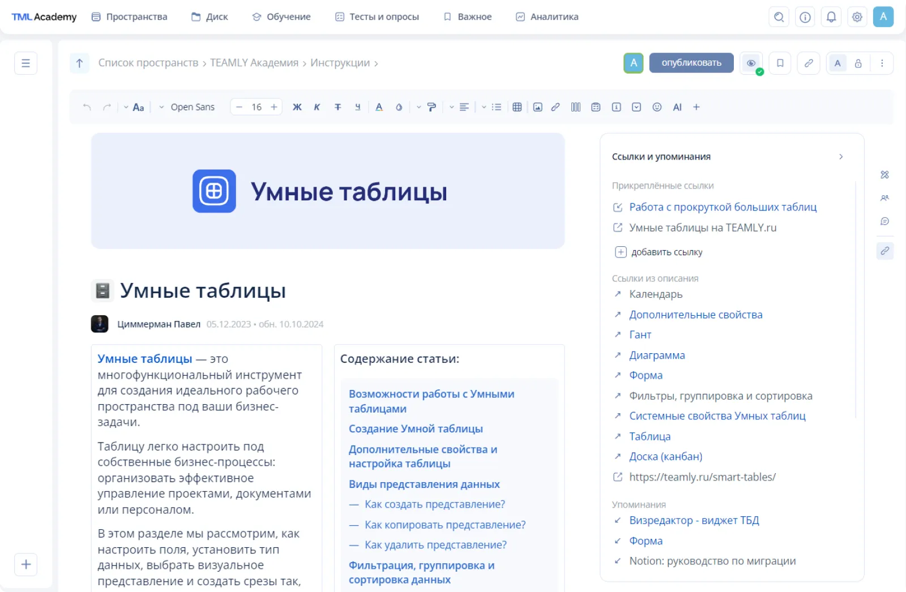Insert a calendar widget block
Viewport: 906px width, 592px height.
click(x=596, y=107)
